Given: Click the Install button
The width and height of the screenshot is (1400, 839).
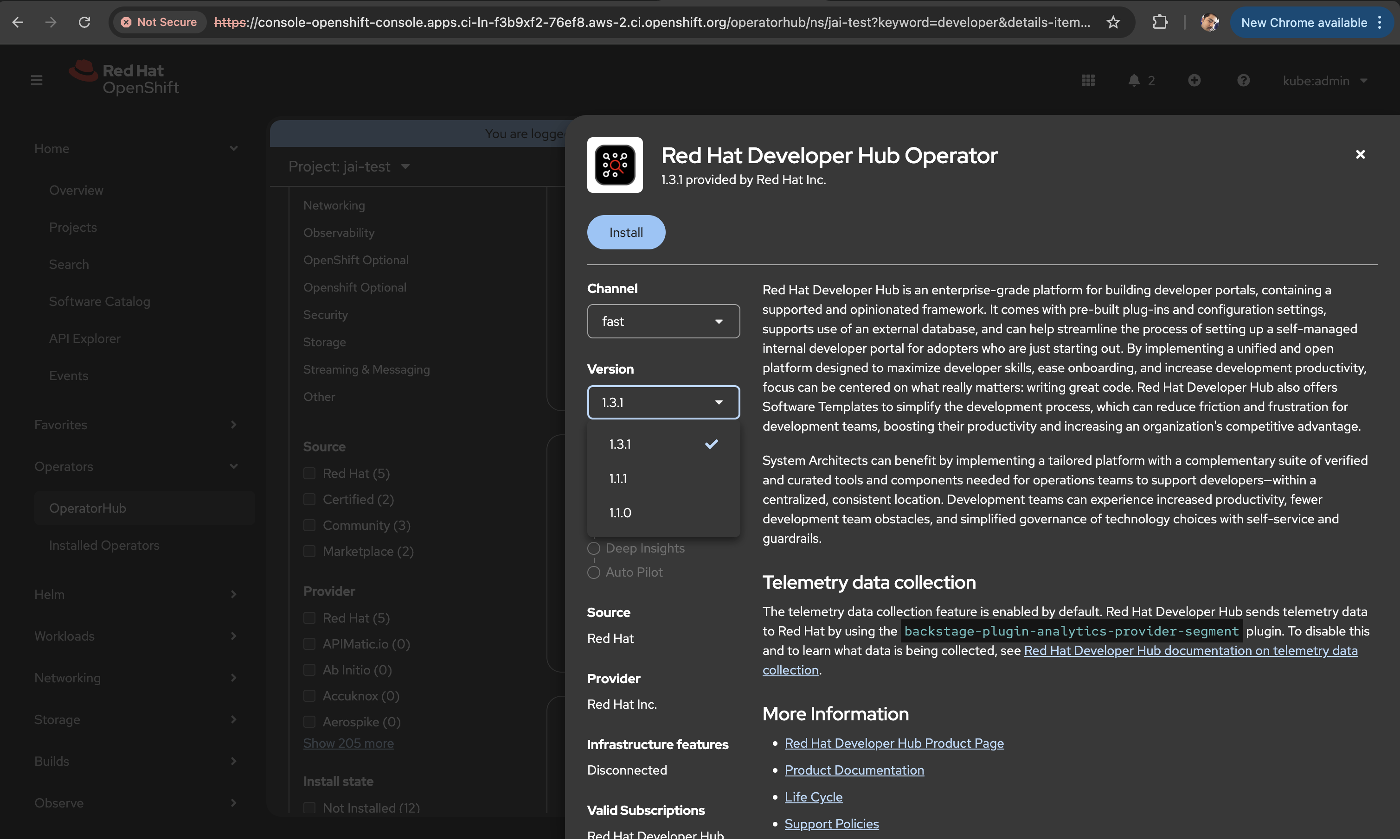Looking at the screenshot, I should (626, 232).
